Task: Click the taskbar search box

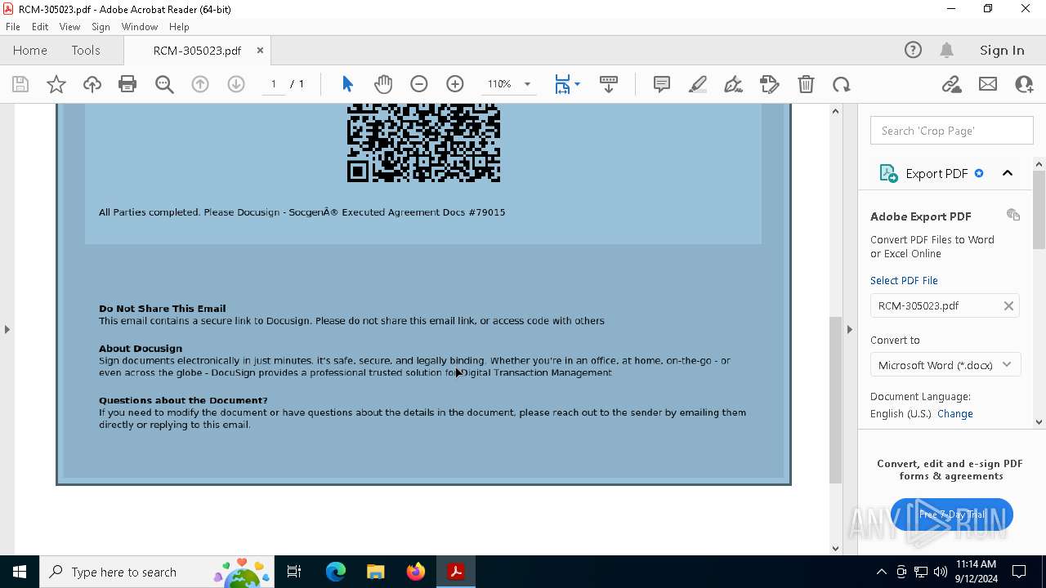Action: click(157, 572)
